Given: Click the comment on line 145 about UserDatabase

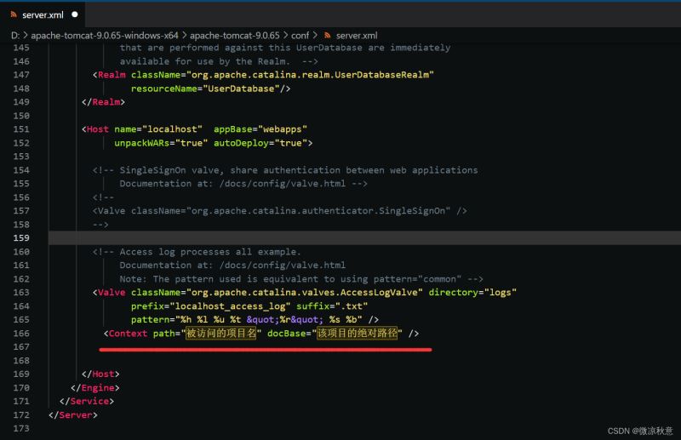Looking at the screenshot, I should 285,48.
